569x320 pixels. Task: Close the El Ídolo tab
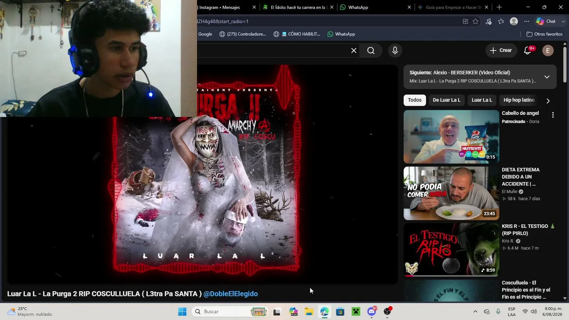point(331,7)
